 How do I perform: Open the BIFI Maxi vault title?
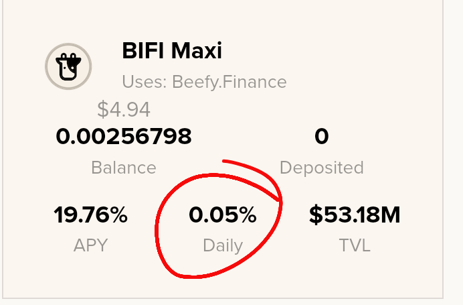click(x=172, y=50)
